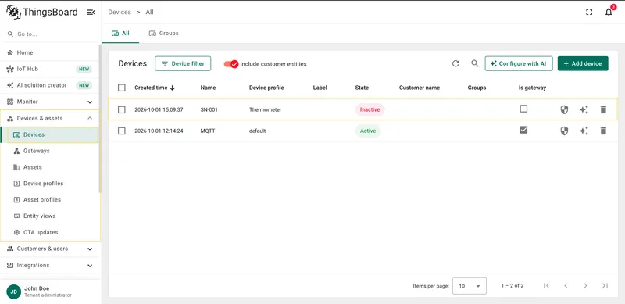Image resolution: width=625 pixels, height=304 pixels.
Task: Manage credentials for MQTT device
Action: [564, 131]
